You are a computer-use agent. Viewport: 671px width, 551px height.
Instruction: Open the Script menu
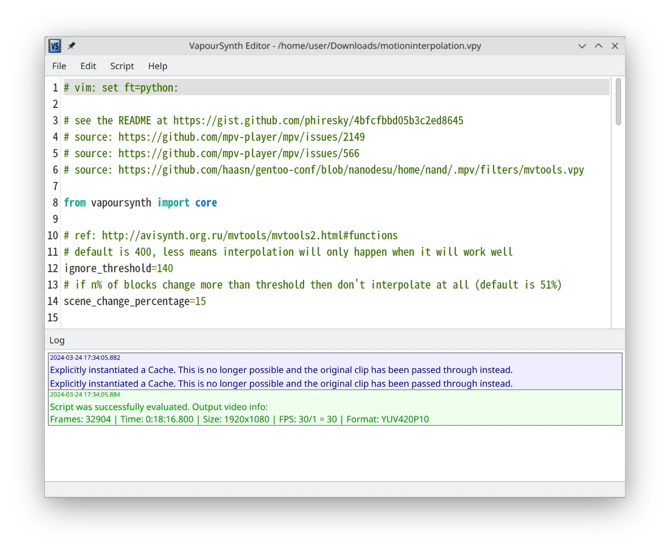(x=122, y=66)
